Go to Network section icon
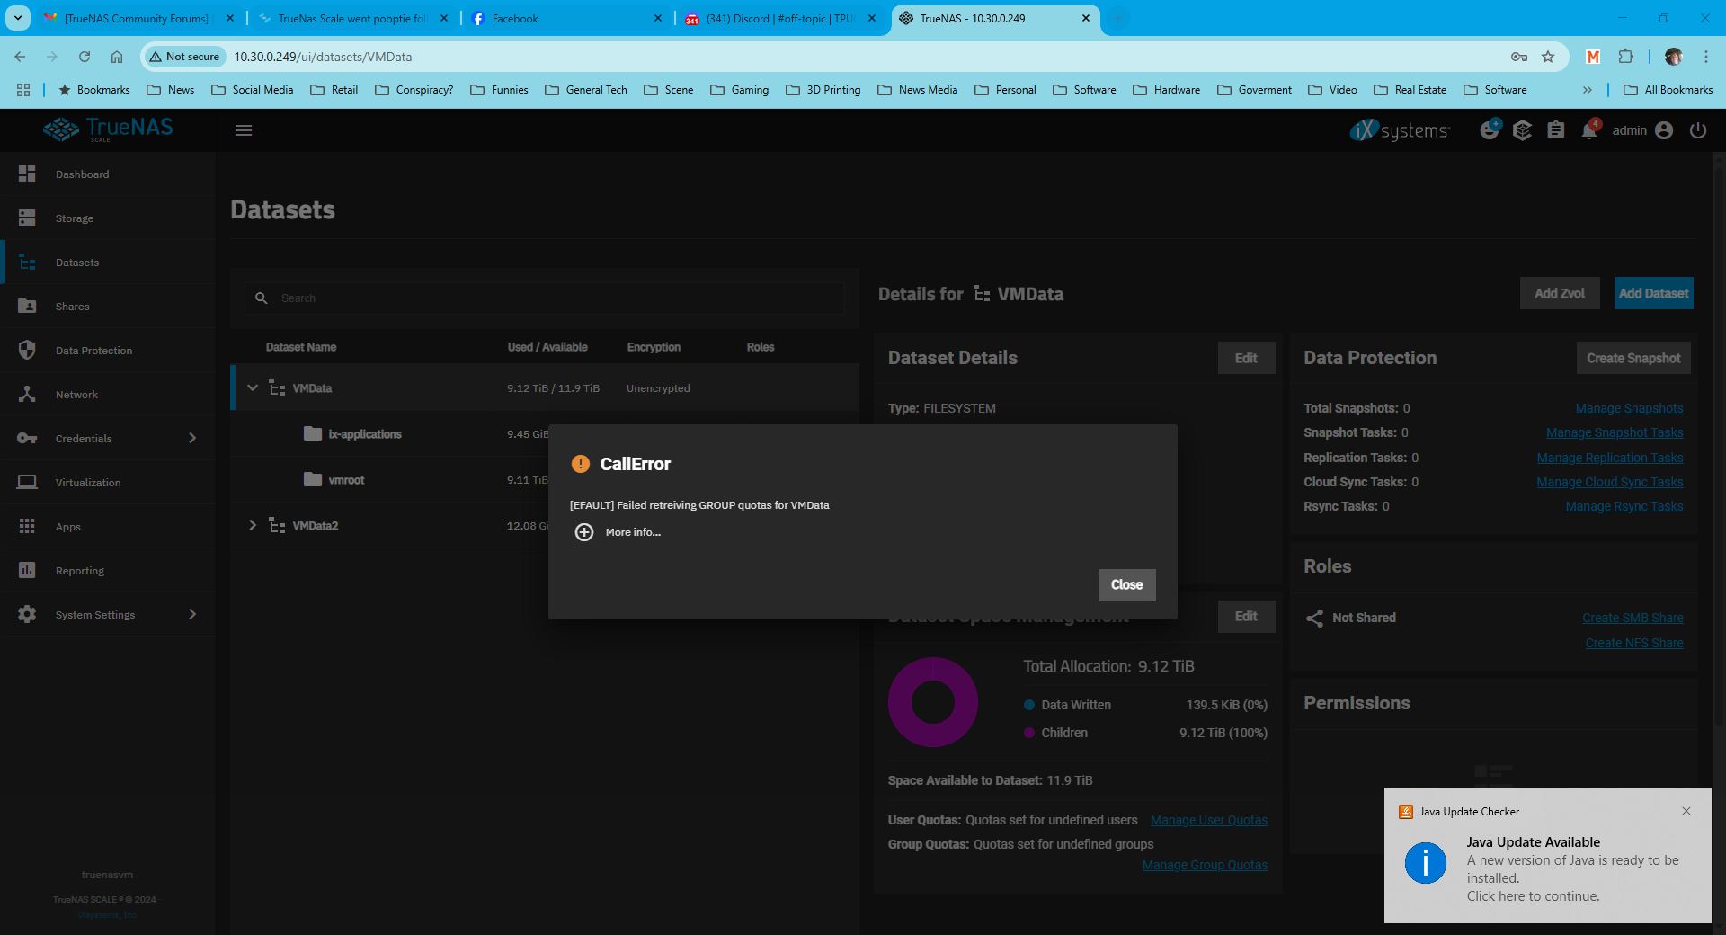 [x=27, y=394]
